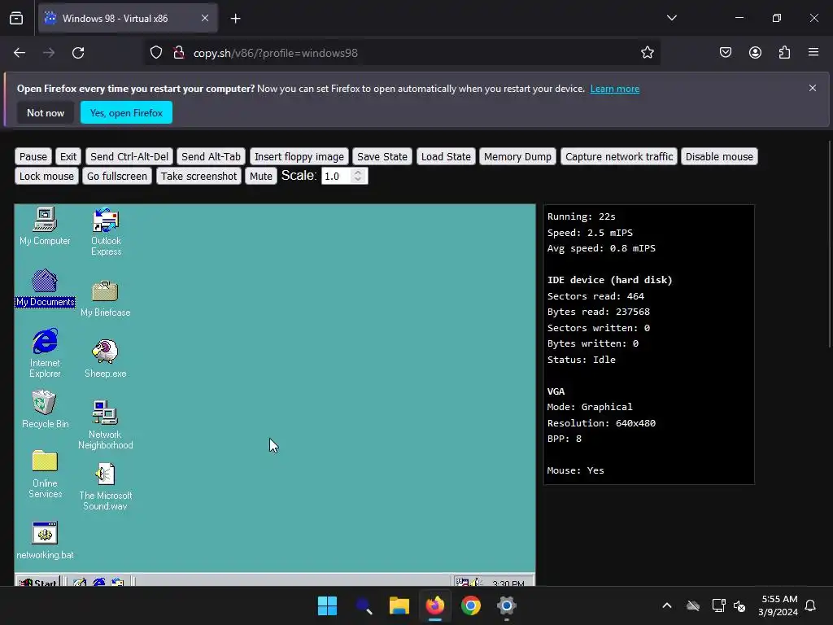This screenshot has height=625, width=833.
Task: Show hidden system tray icons
Action: coord(667,605)
